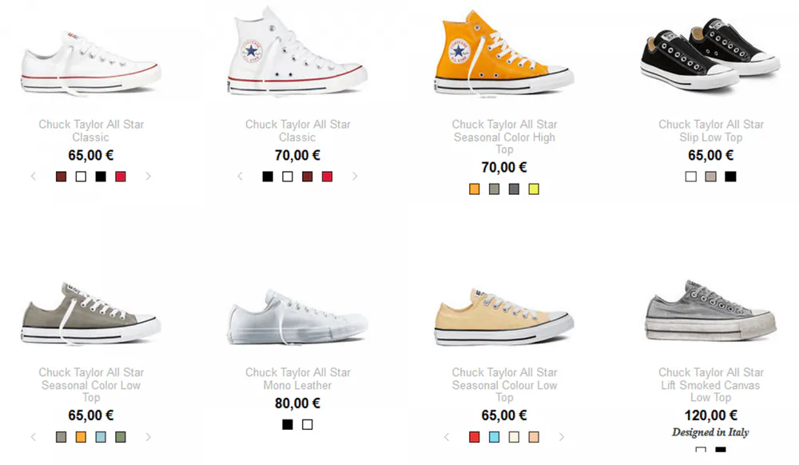Viewport: 799px width, 465px height.
Task: Open white low-top Classic shoe image
Action: [91, 64]
